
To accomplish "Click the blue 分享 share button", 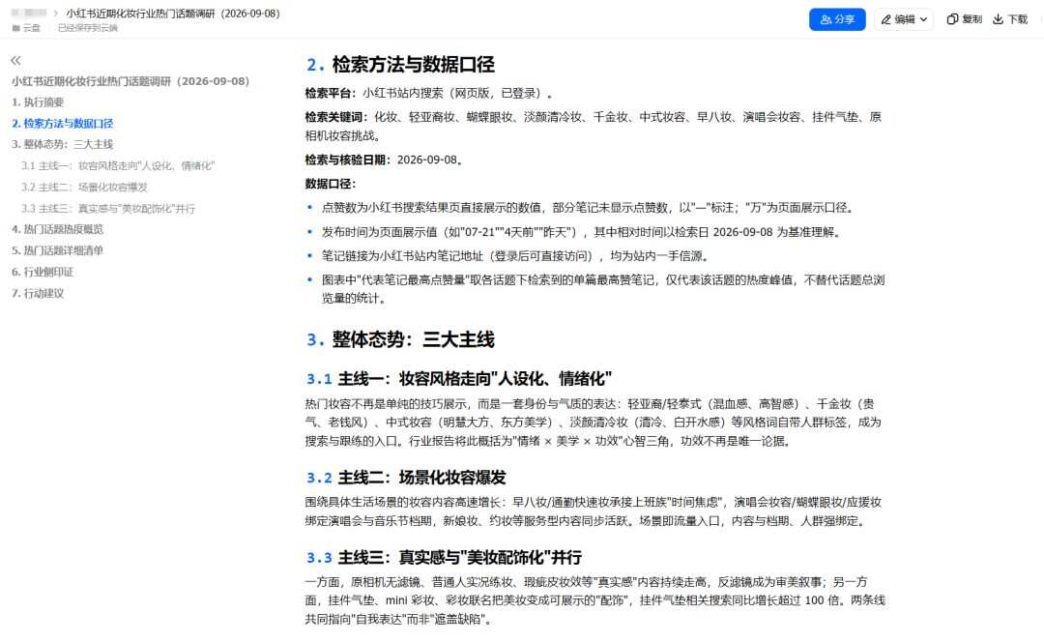I will (x=837, y=19).
